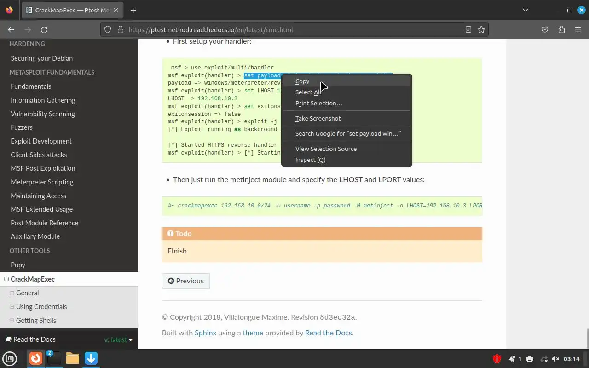Open the terminal from the taskbar
The image size is (589, 368).
pos(54,358)
